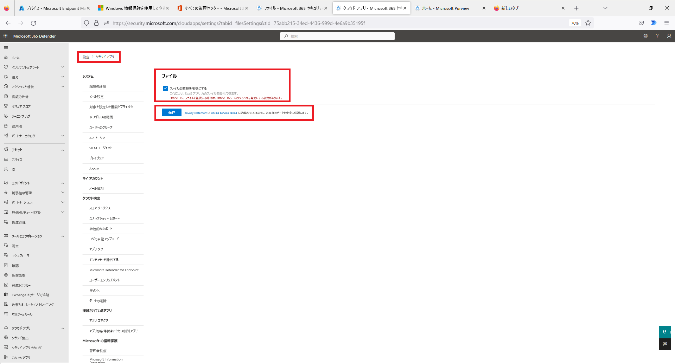The width and height of the screenshot is (675, 364).
Task: Expand the 評価版/チュートリアル chevron
Action: point(63,212)
